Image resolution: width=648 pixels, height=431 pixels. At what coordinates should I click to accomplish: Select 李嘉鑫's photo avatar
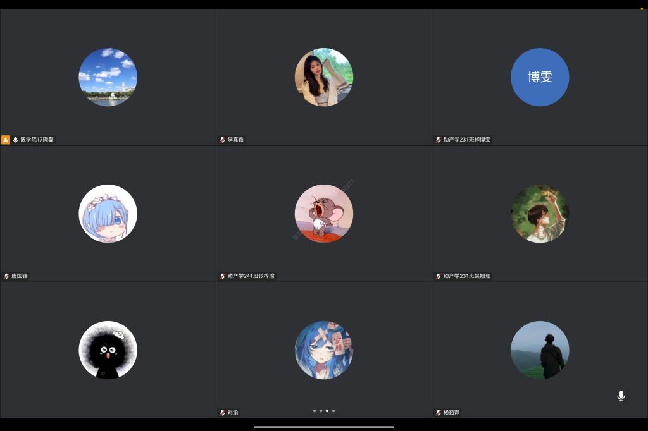tap(324, 77)
